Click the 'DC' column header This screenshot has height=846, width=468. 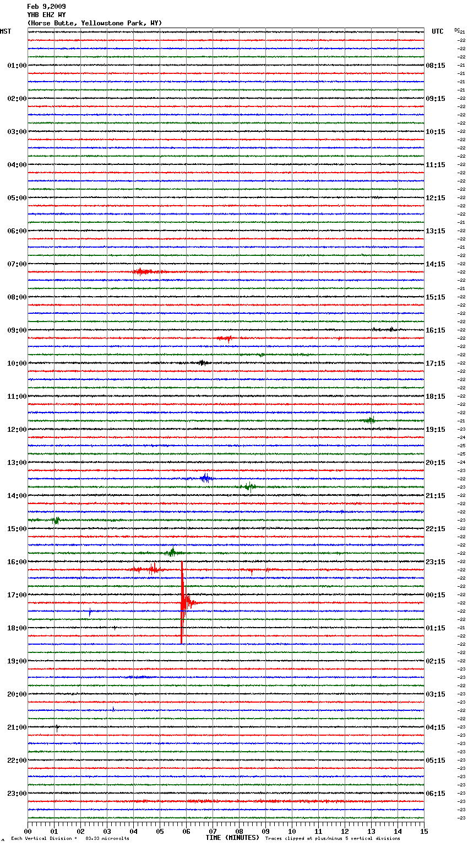pyautogui.click(x=457, y=30)
